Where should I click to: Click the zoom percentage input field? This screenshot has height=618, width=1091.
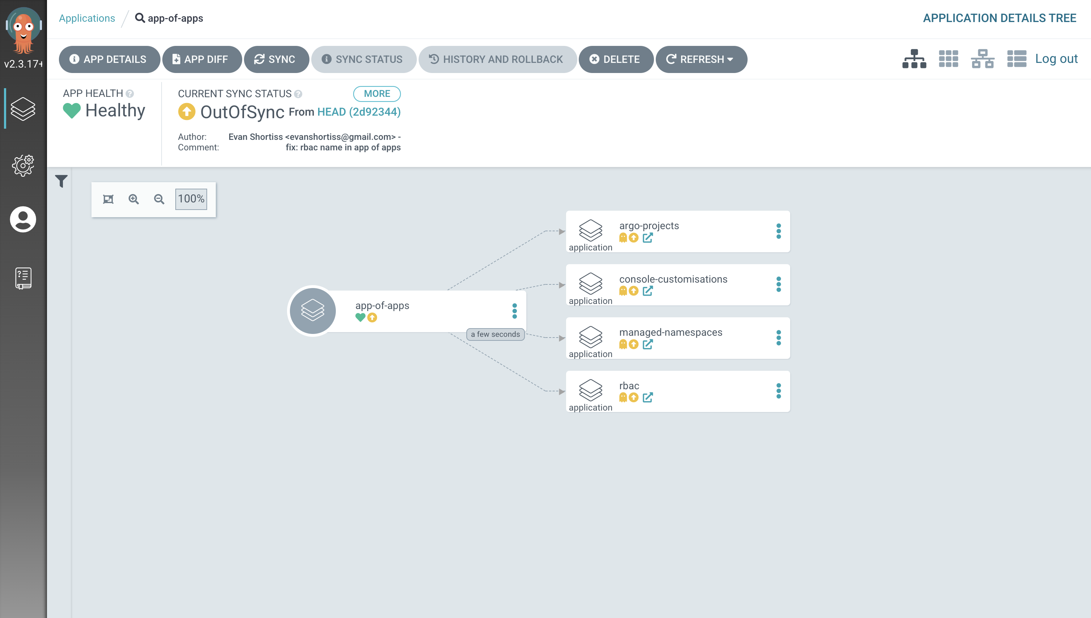191,198
